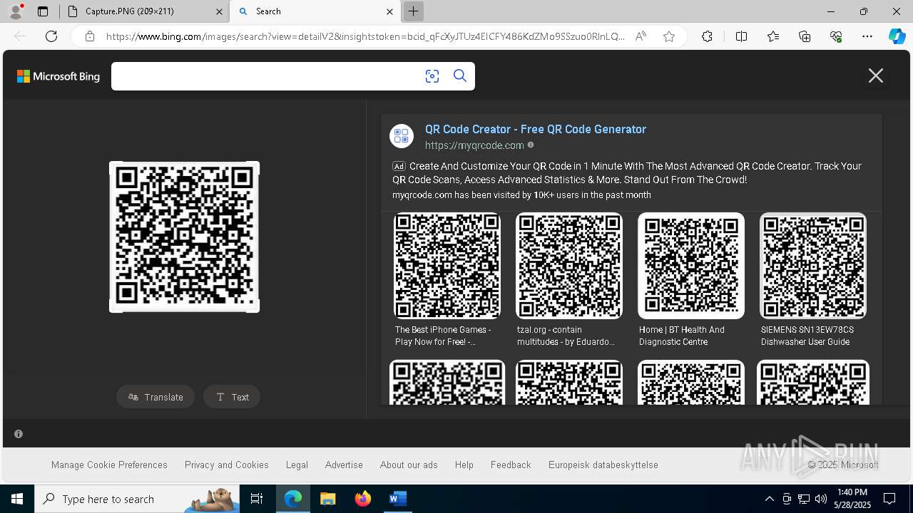Open the Advertise footer link

344,465
